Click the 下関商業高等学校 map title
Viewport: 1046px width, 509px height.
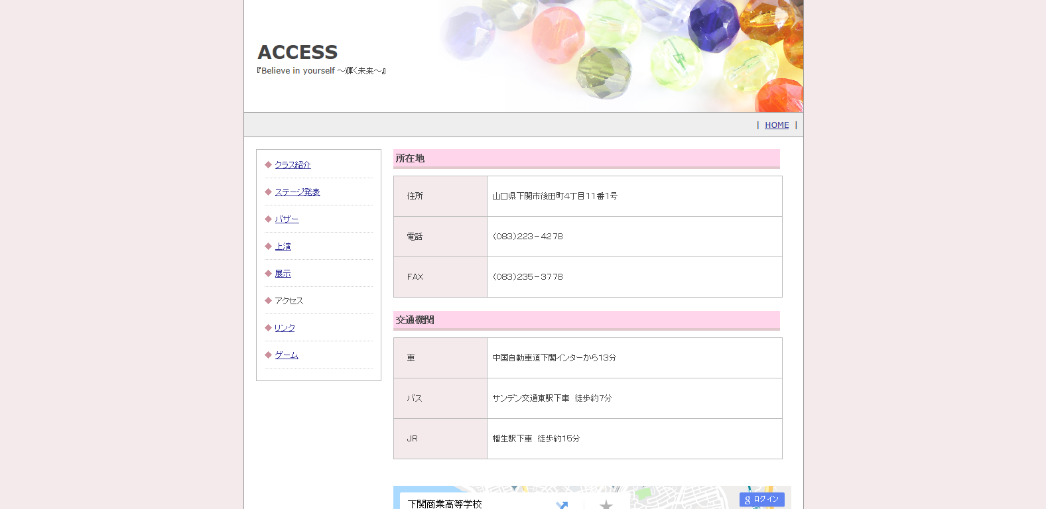[x=445, y=504]
